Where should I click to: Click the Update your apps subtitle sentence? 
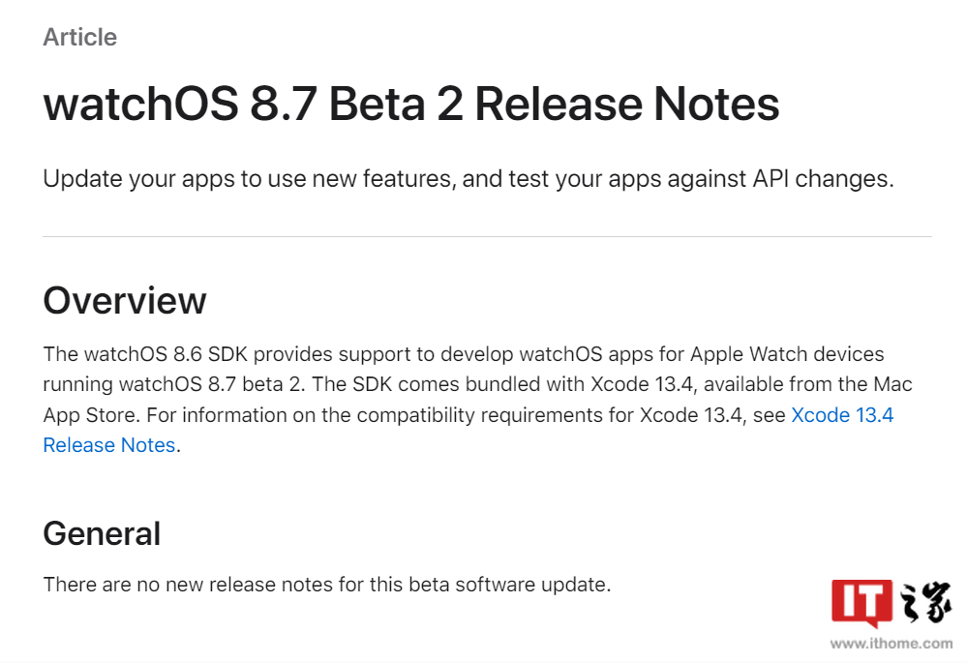pos(468,179)
